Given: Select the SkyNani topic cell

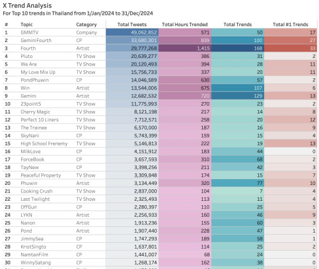Looking at the screenshot, I should click(30, 136).
